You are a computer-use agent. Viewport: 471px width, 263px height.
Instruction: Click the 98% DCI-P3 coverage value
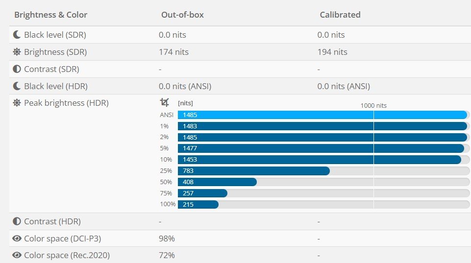pos(167,239)
